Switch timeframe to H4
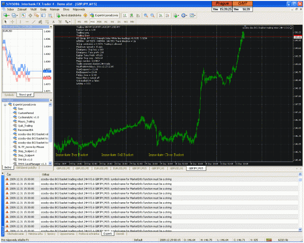The height and width of the screenshot is (243, 304). (112, 22)
